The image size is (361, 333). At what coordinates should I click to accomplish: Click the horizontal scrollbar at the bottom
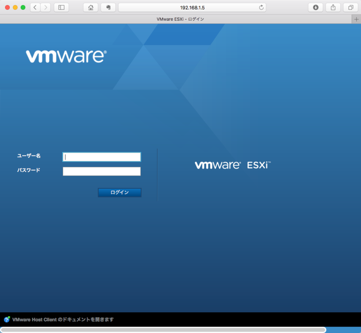point(163,330)
